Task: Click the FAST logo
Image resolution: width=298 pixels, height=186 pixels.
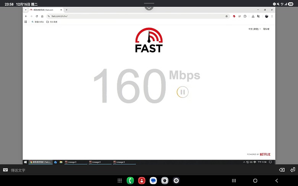Action: tap(149, 40)
